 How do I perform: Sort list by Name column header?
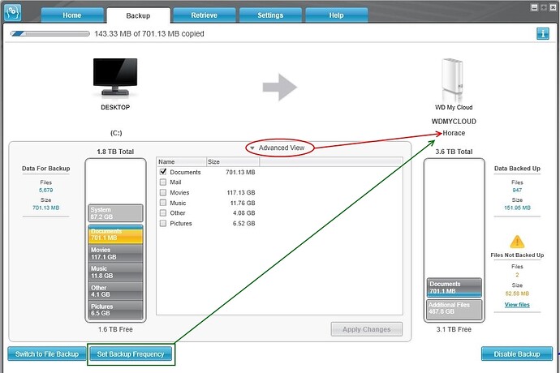coord(182,161)
